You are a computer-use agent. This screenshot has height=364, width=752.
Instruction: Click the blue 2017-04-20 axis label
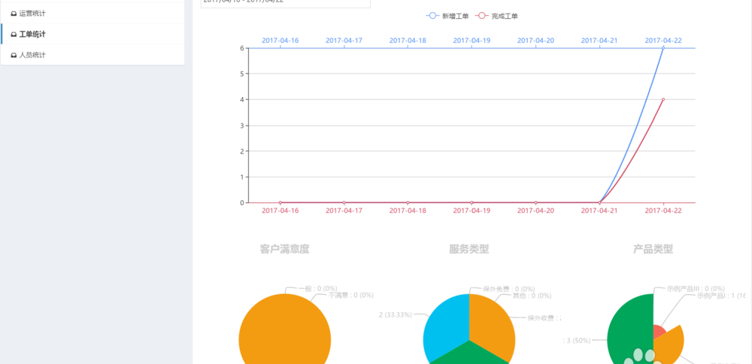[x=535, y=41]
